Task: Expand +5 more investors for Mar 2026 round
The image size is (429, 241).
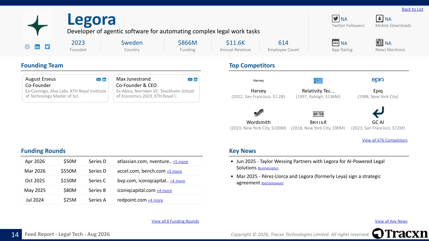Action: [174, 171]
